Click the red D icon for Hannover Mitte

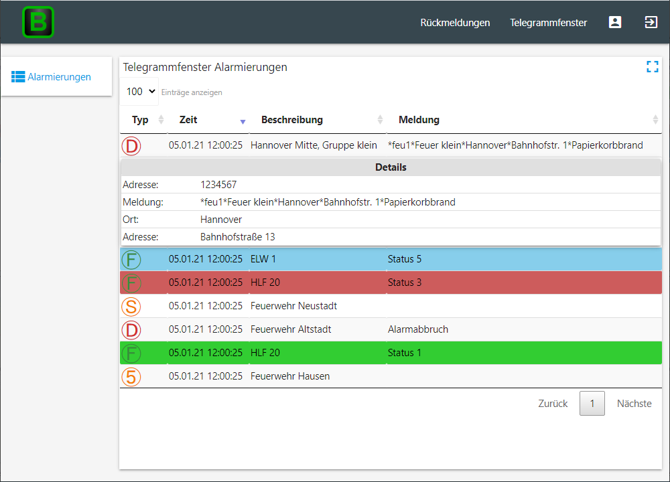(x=131, y=145)
